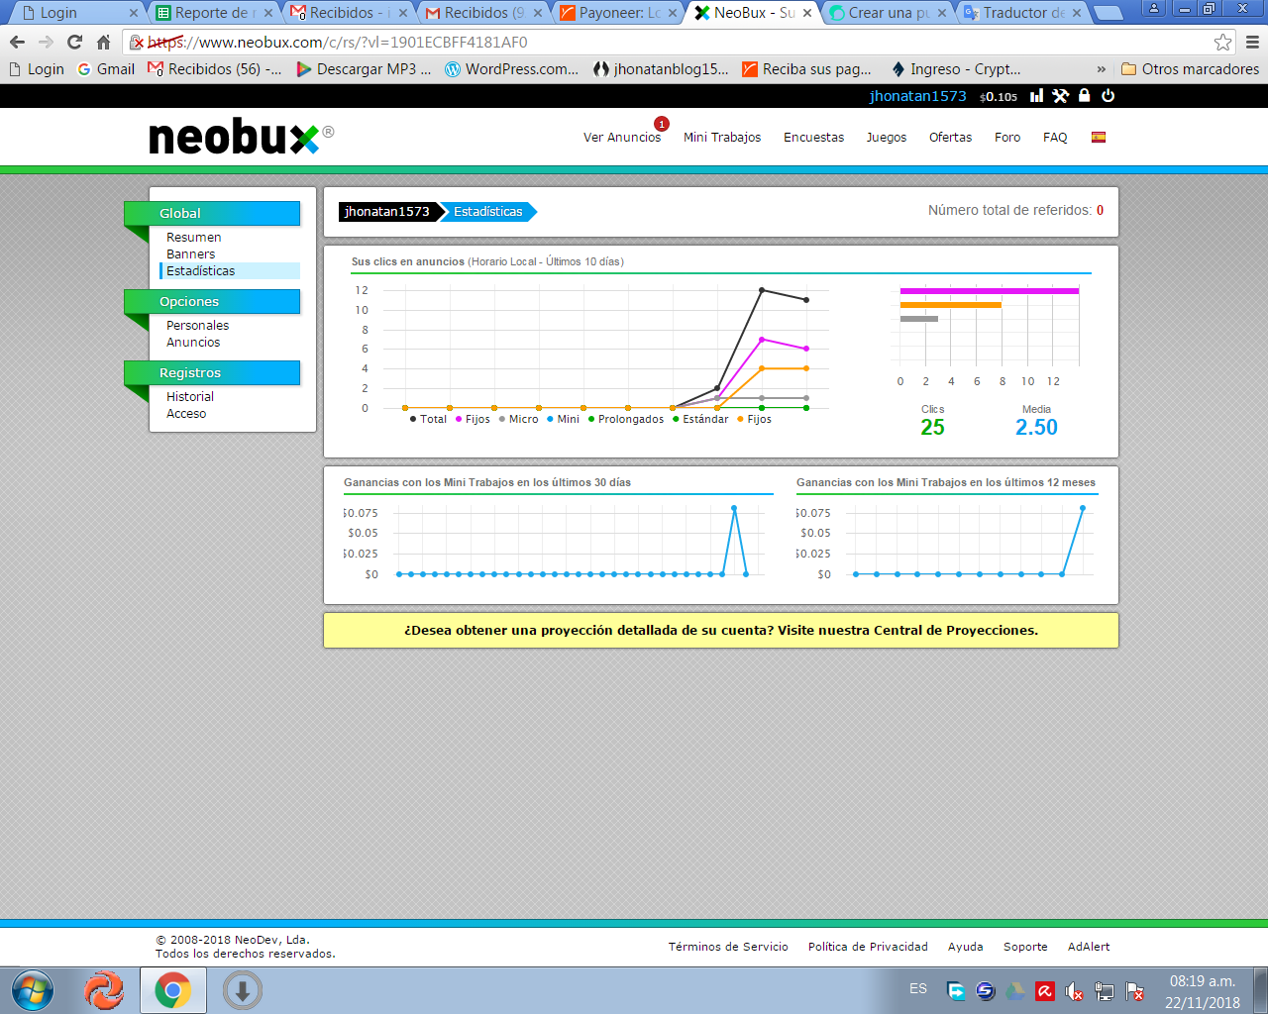The height and width of the screenshot is (1014, 1268).
Task: Click the red notification badge on Ver Anuncios
Action: (x=662, y=124)
